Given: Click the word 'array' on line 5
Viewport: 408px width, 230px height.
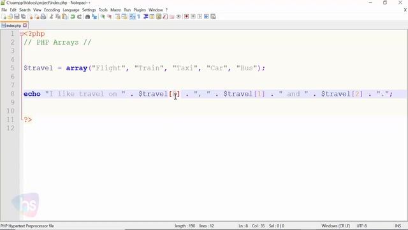Looking at the screenshot, I should click(76, 68).
